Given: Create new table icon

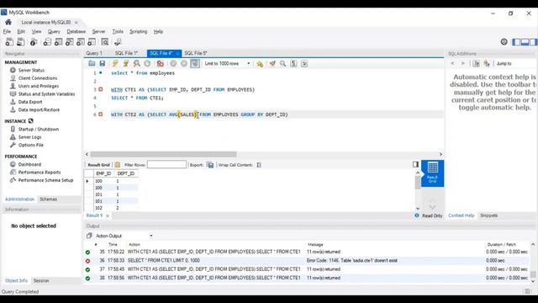Looking at the screenshot, I should click(x=58, y=42).
